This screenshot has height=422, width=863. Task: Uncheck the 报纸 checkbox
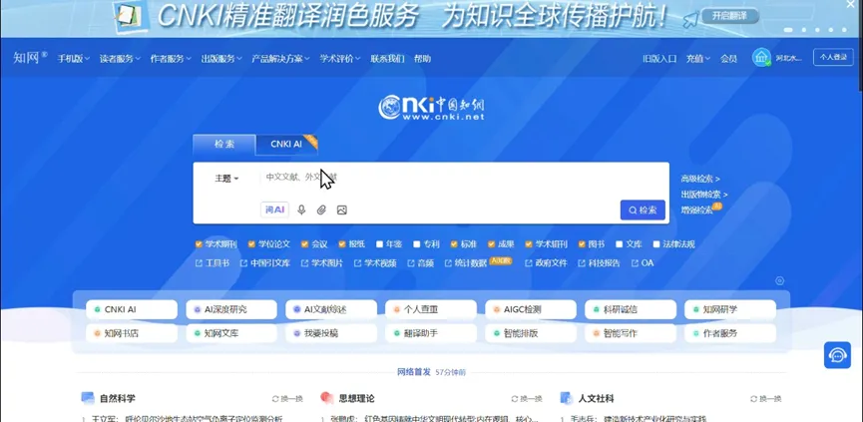[342, 244]
